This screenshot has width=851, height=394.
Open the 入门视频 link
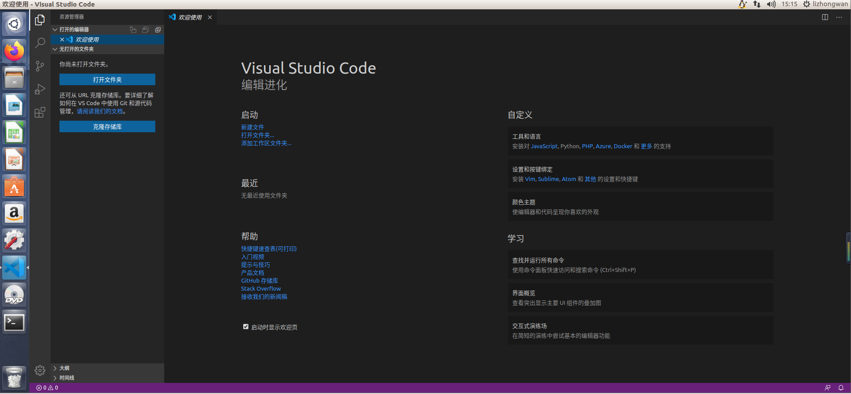pyautogui.click(x=252, y=257)
